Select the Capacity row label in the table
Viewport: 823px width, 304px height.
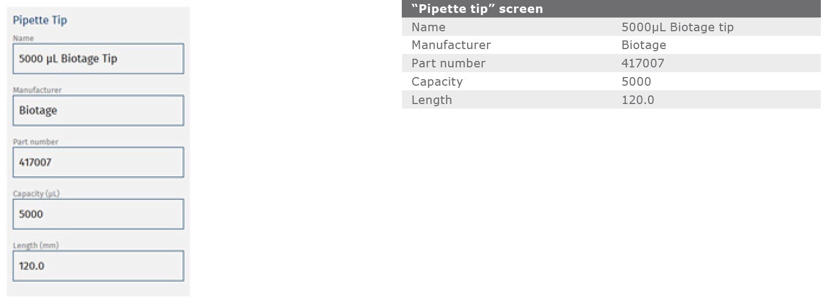pos(437,82)
